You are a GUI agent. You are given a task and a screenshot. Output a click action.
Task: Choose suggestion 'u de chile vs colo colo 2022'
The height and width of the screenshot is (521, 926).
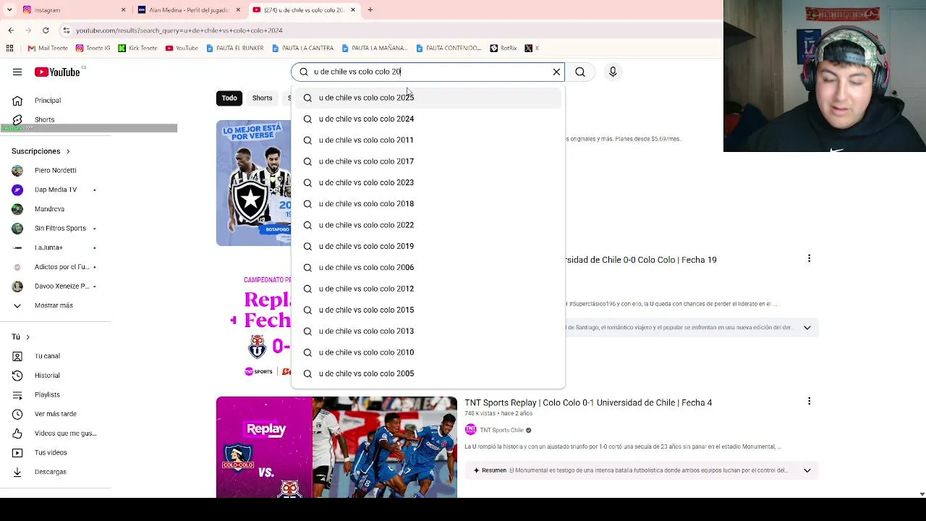coord(428,225)
